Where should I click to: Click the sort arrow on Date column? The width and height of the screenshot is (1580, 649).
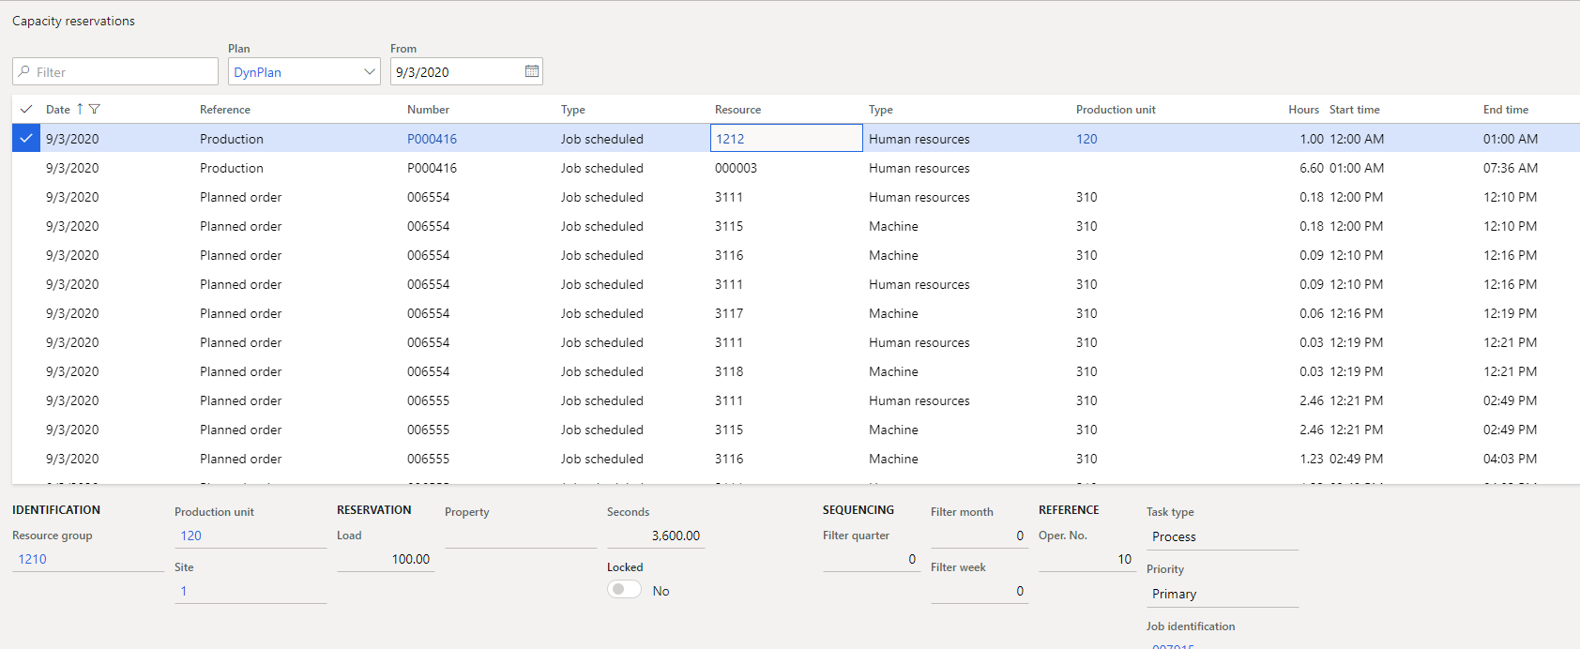(80, 110)
